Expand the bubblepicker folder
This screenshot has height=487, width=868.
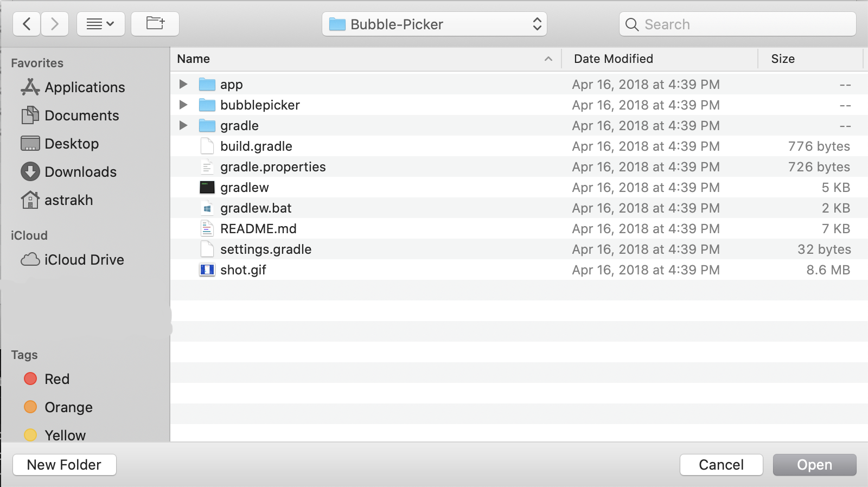coord(183,105)
